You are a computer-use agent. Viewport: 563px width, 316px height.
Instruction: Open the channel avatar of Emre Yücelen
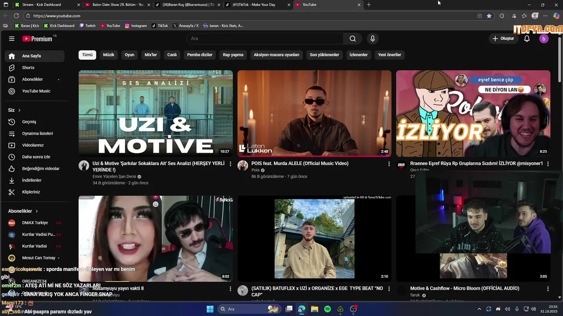pos(84,165)
